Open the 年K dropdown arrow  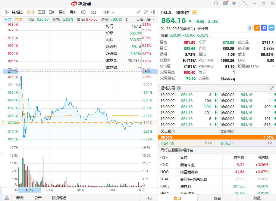coord(113,12)
